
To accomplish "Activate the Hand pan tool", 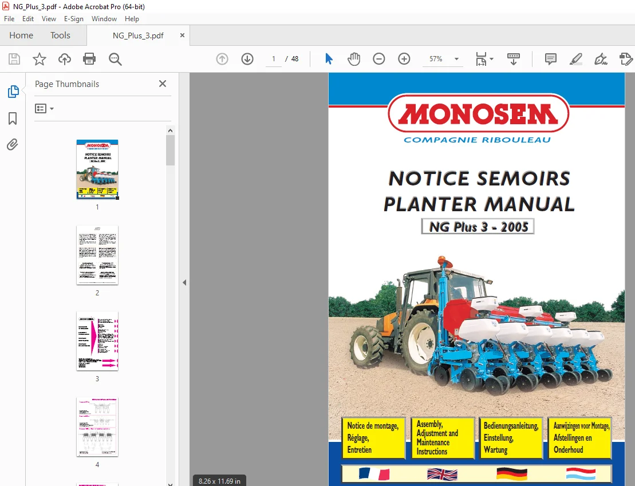I will [x=353, y=59].
